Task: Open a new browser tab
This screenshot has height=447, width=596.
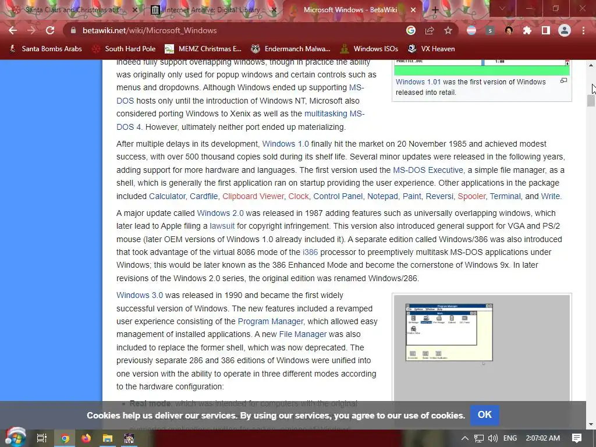Action: pyautogui.click(x=435, y=10)
